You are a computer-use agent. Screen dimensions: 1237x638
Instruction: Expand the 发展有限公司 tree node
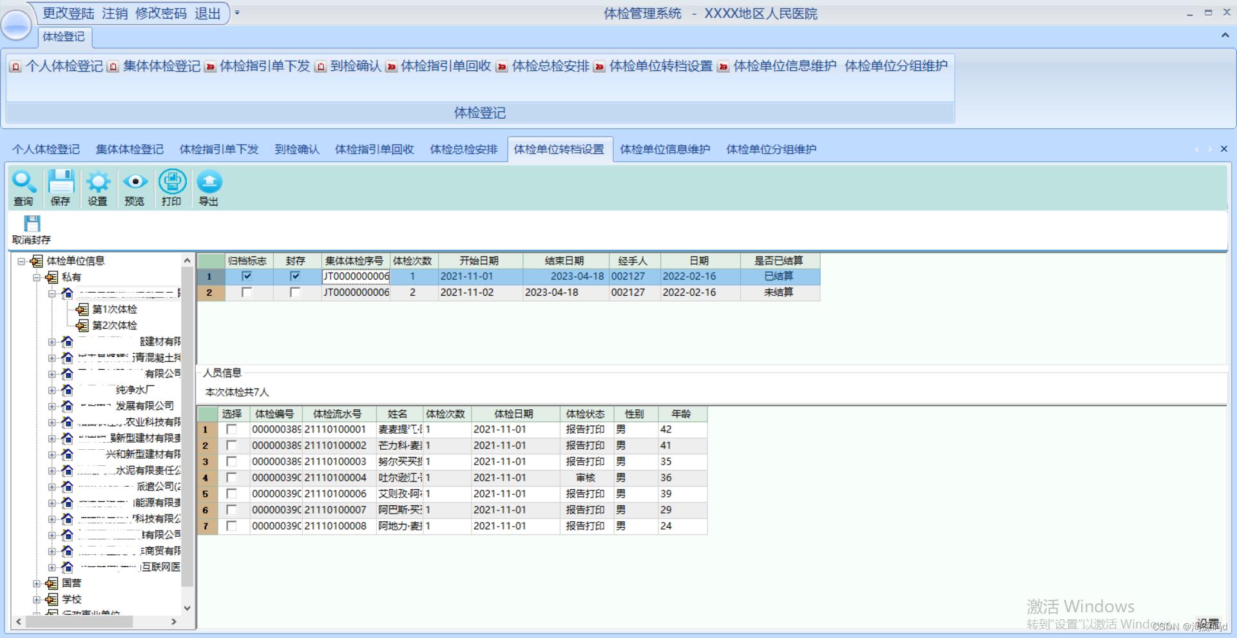52,406
